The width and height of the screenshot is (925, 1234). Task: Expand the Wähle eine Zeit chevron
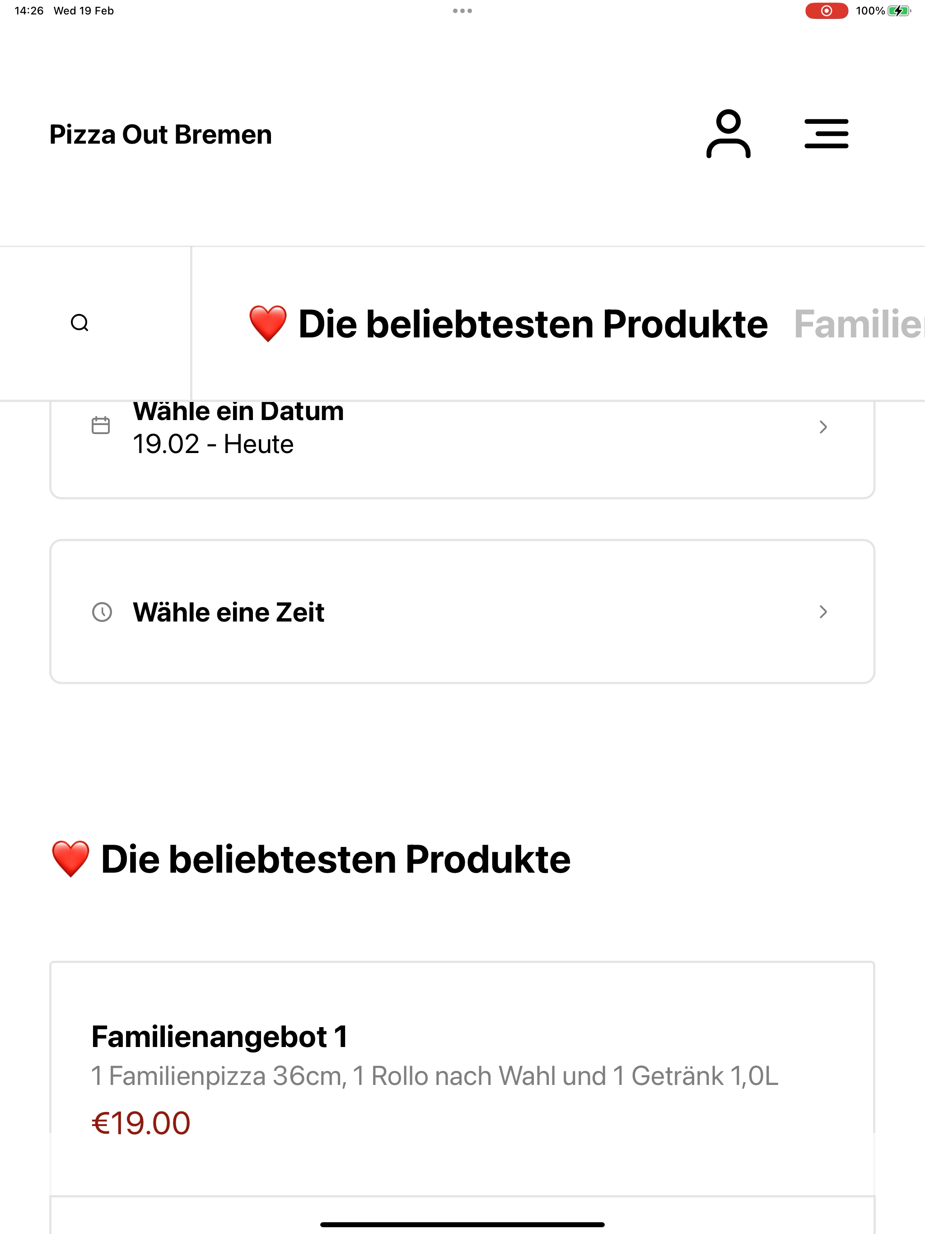coord(823,612)
